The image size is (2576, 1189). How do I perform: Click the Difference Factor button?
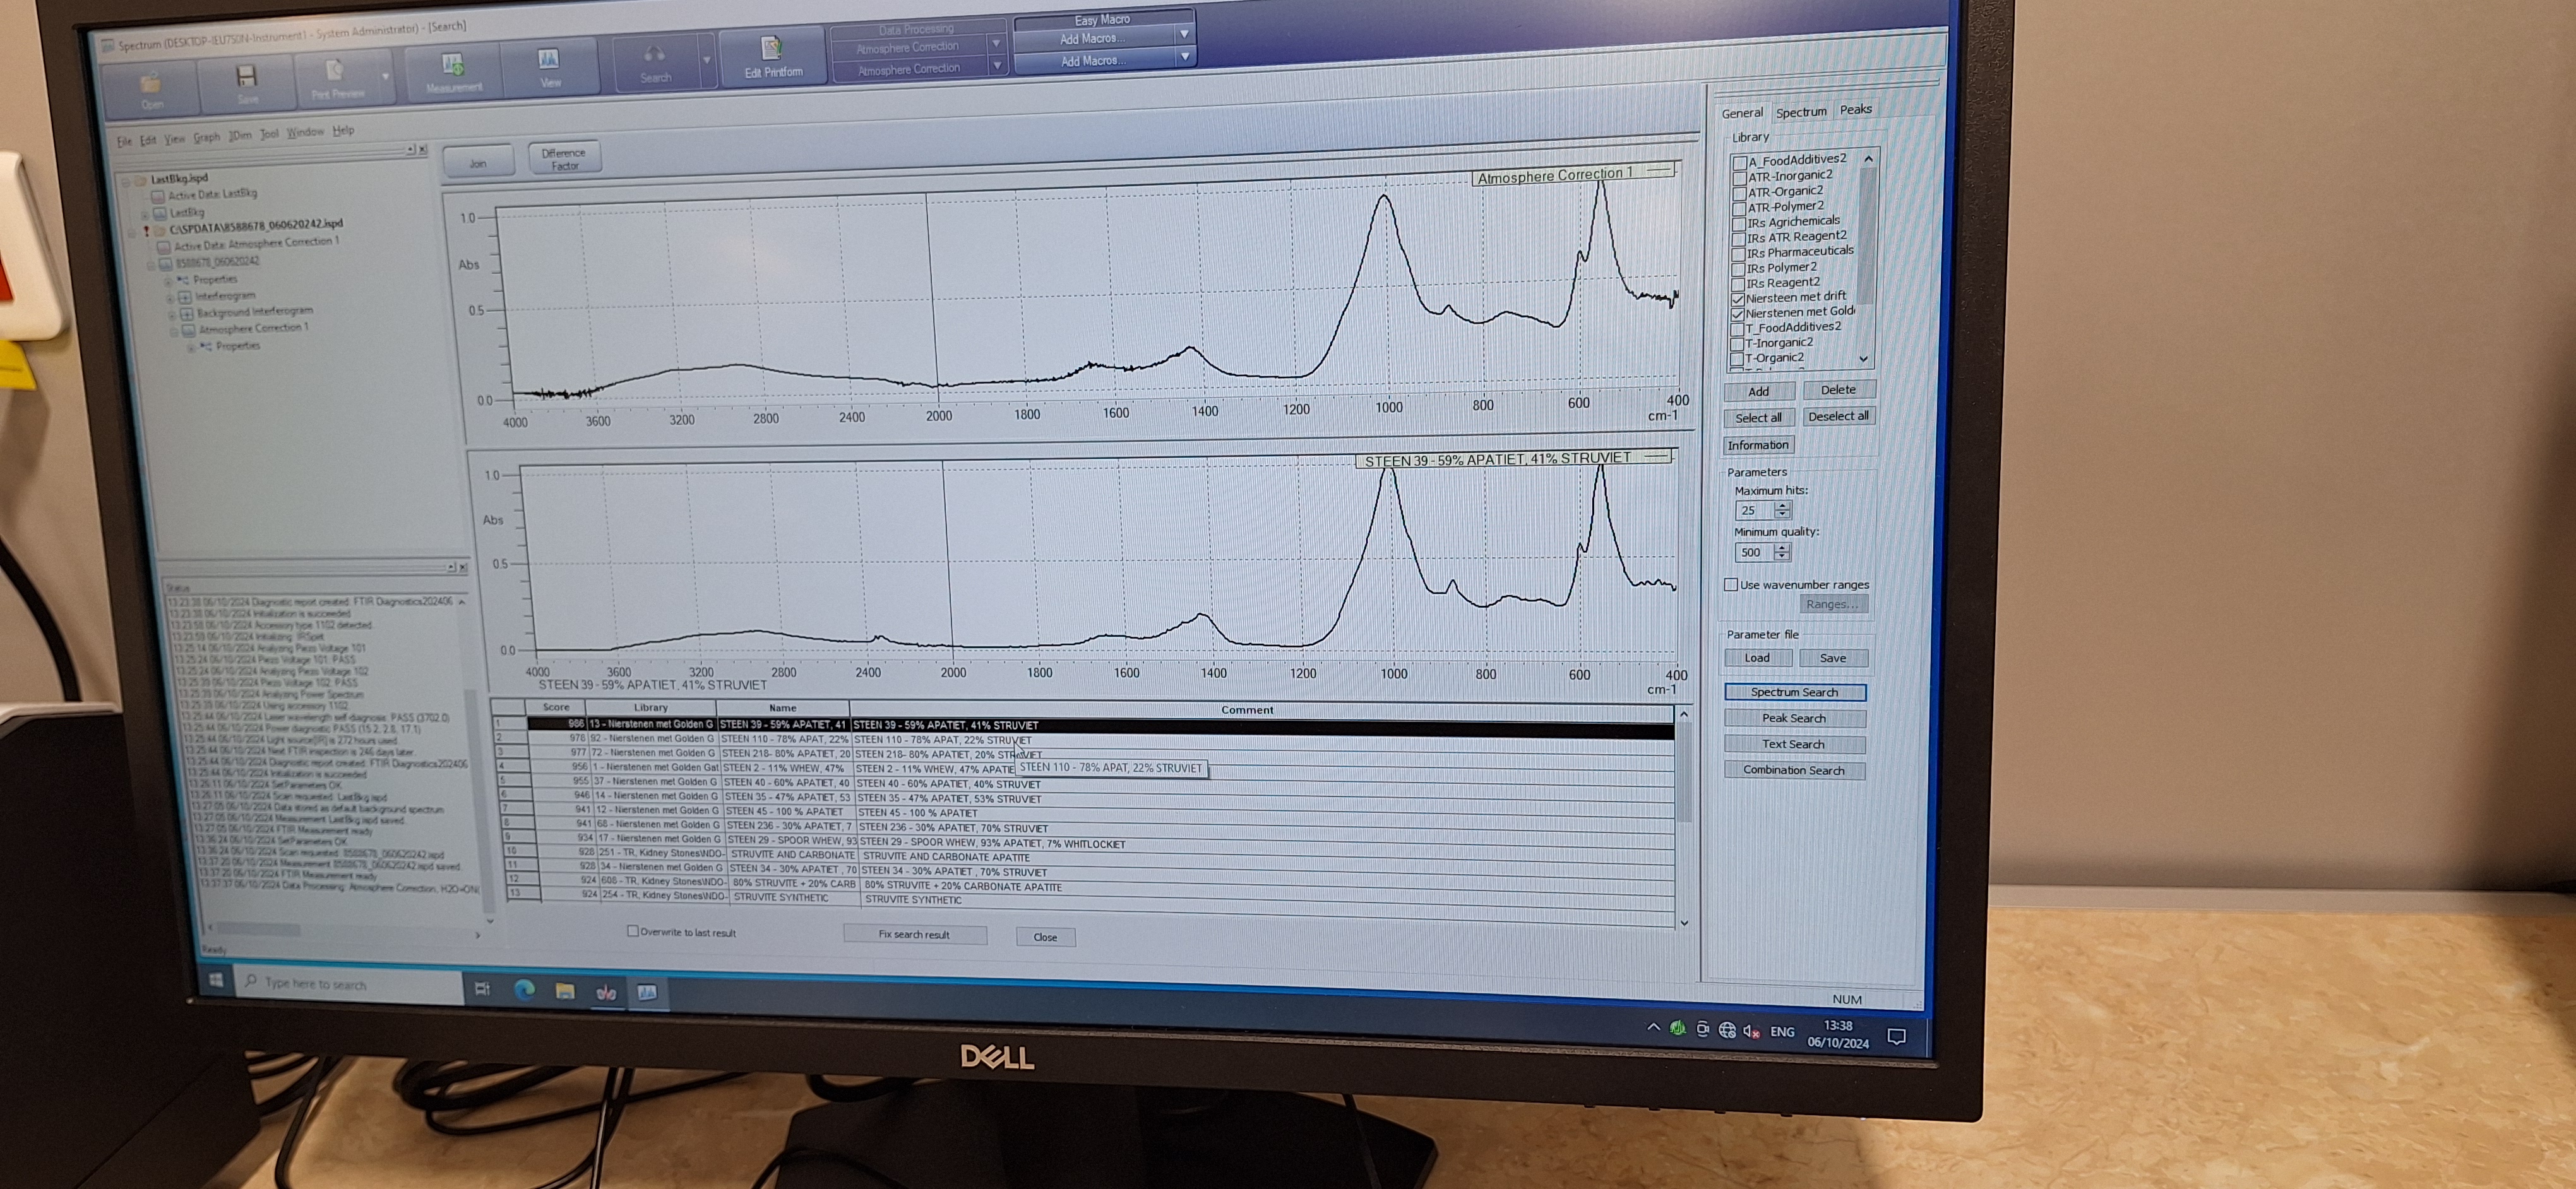click(x=564, y=159)
